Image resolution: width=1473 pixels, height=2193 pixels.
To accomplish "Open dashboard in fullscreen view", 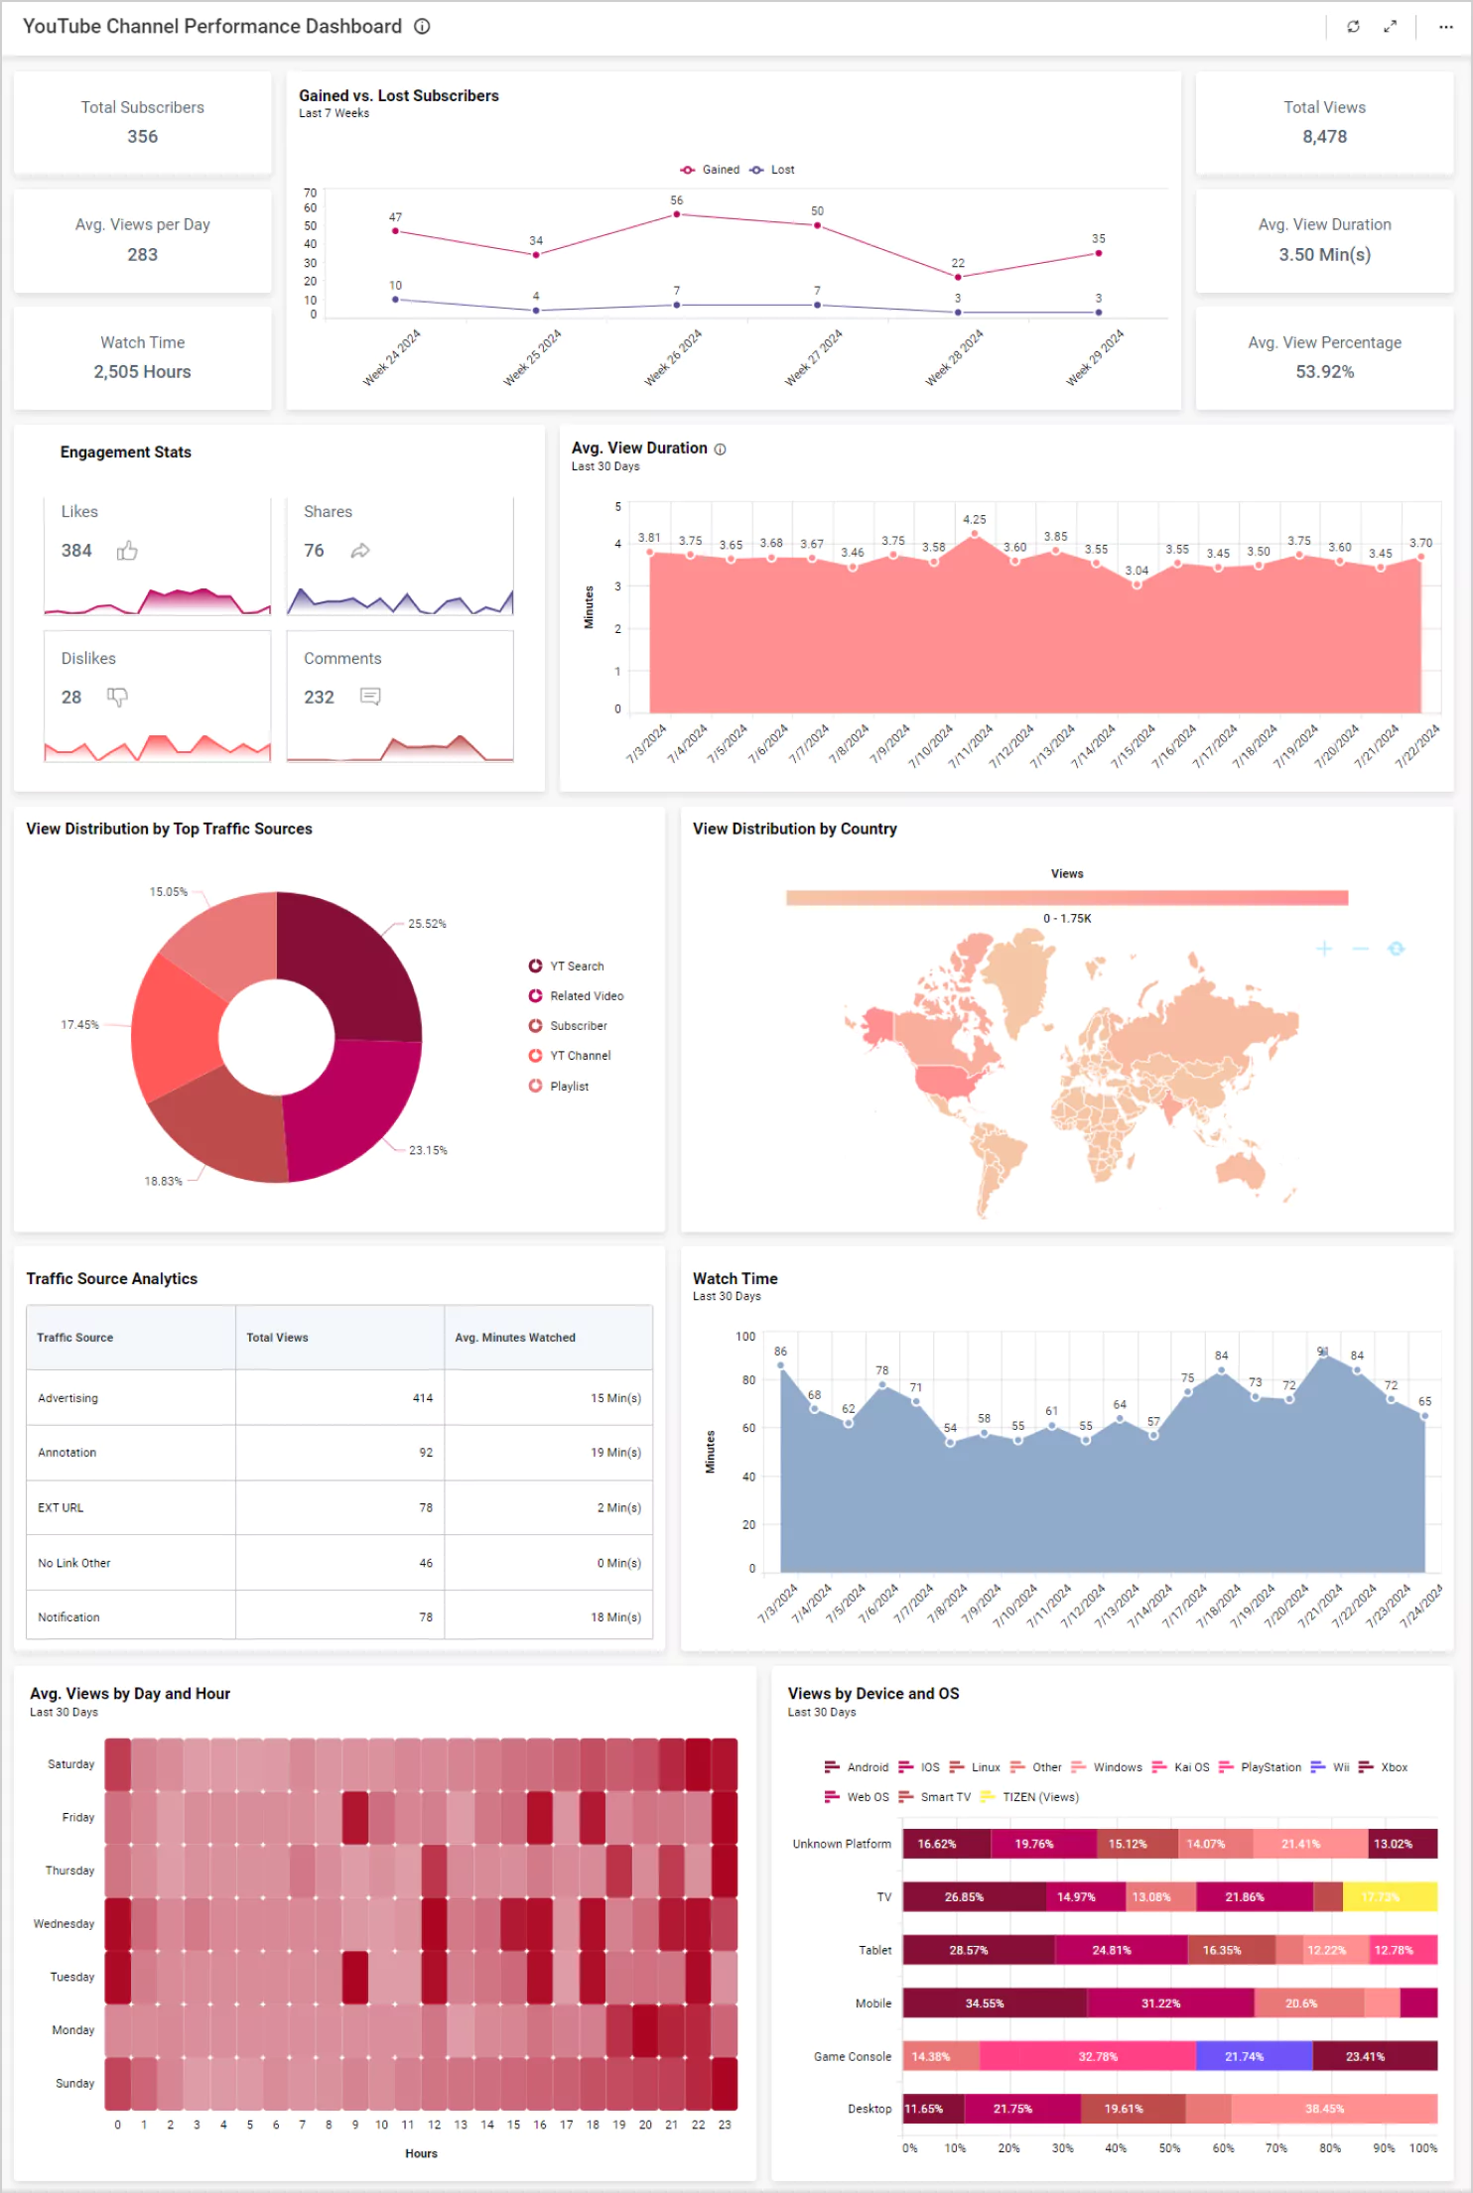I will [1390, 27].
